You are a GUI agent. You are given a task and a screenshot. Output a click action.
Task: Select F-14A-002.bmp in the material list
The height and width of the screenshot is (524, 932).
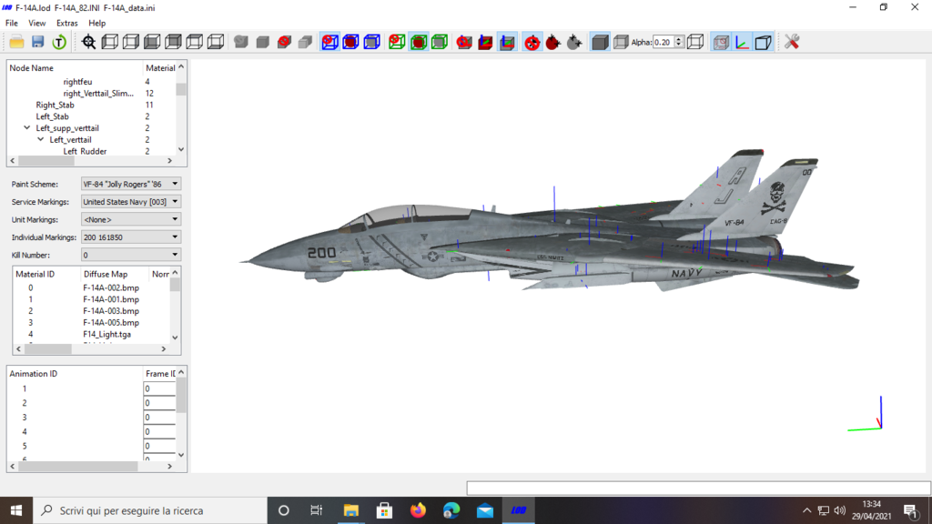coord(110,288)
